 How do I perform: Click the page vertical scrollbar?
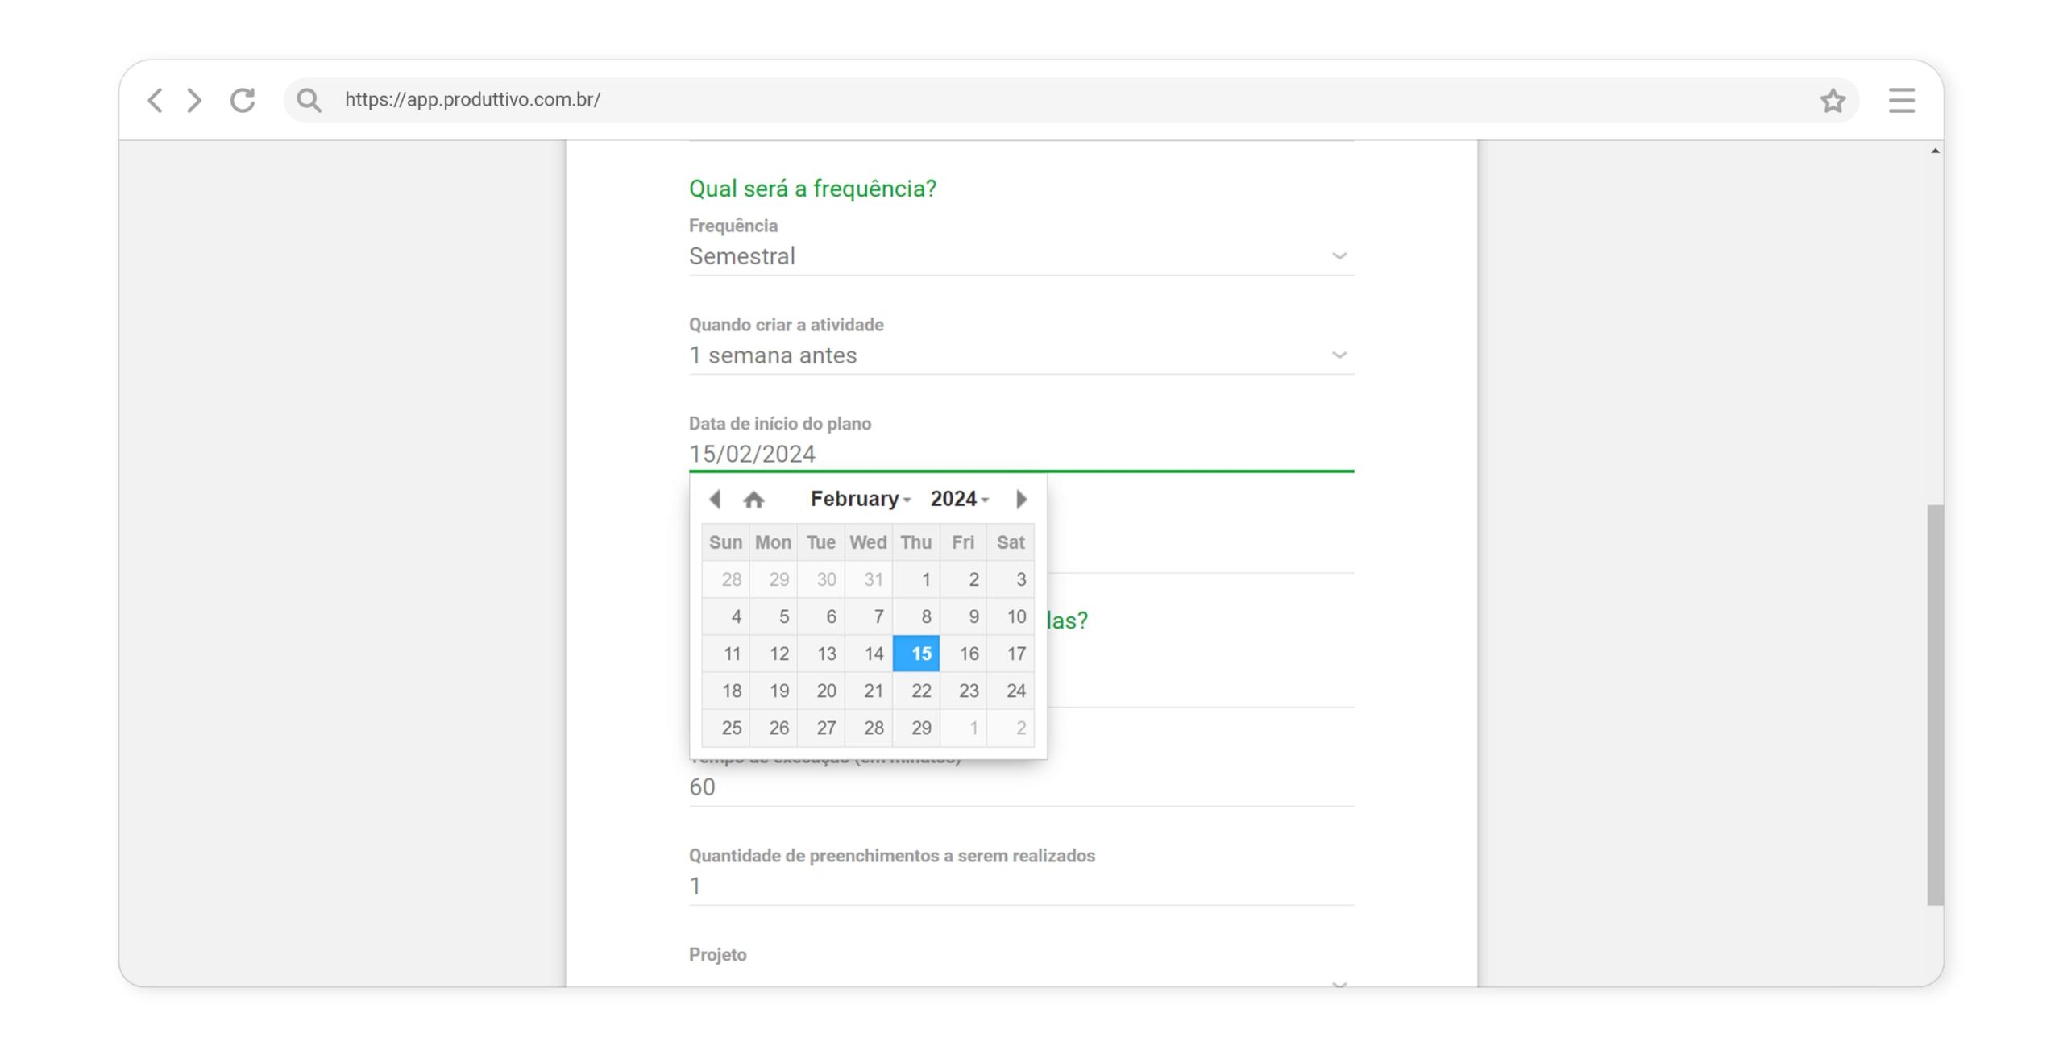click(1935, 705)
